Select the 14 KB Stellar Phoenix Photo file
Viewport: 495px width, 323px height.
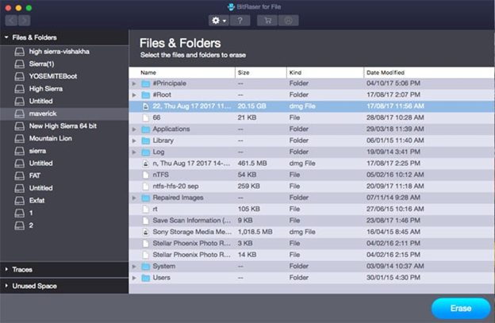coord(312,255)
